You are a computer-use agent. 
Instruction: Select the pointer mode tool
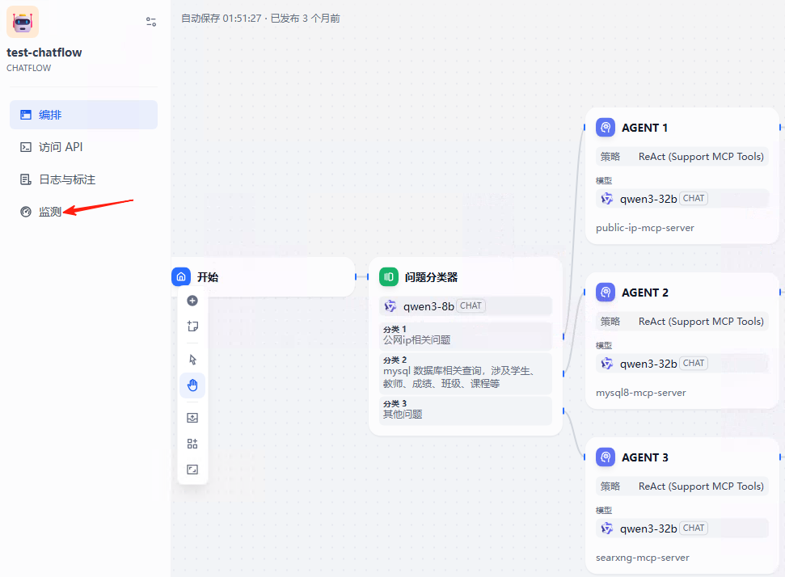(x=192, y=360)
